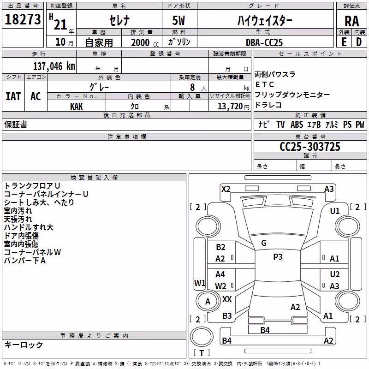Click the 幅 width field
369x369 pixels.
point(315,165)
